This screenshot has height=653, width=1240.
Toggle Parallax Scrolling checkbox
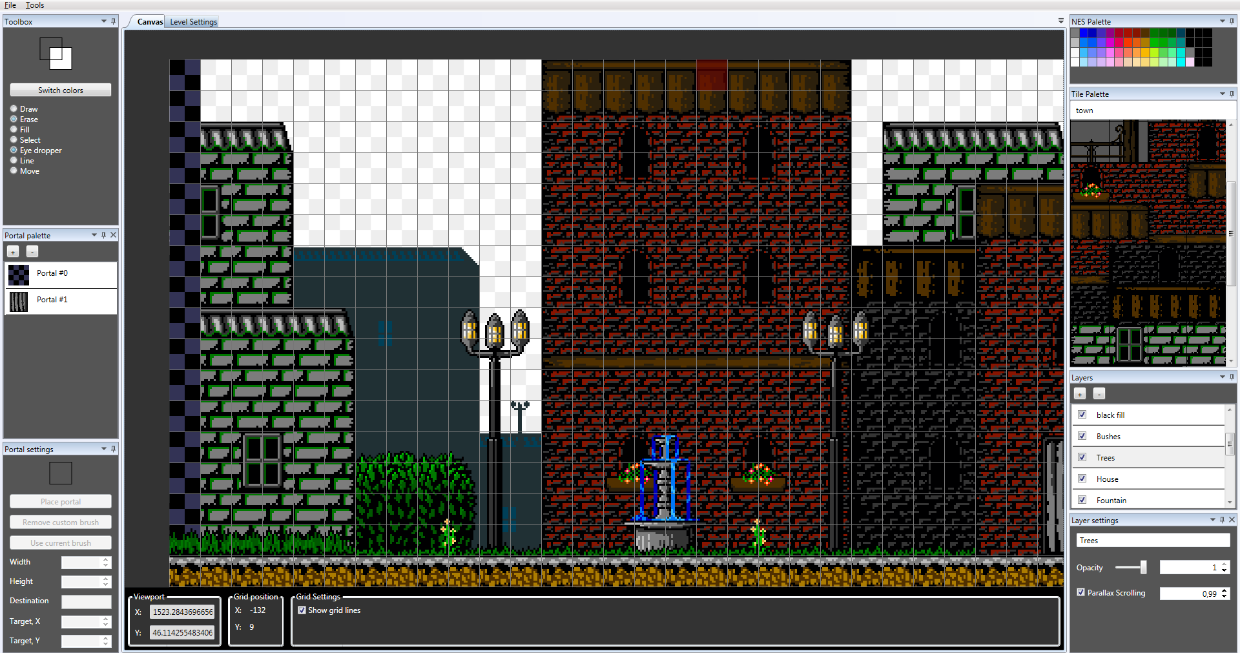1081,592
